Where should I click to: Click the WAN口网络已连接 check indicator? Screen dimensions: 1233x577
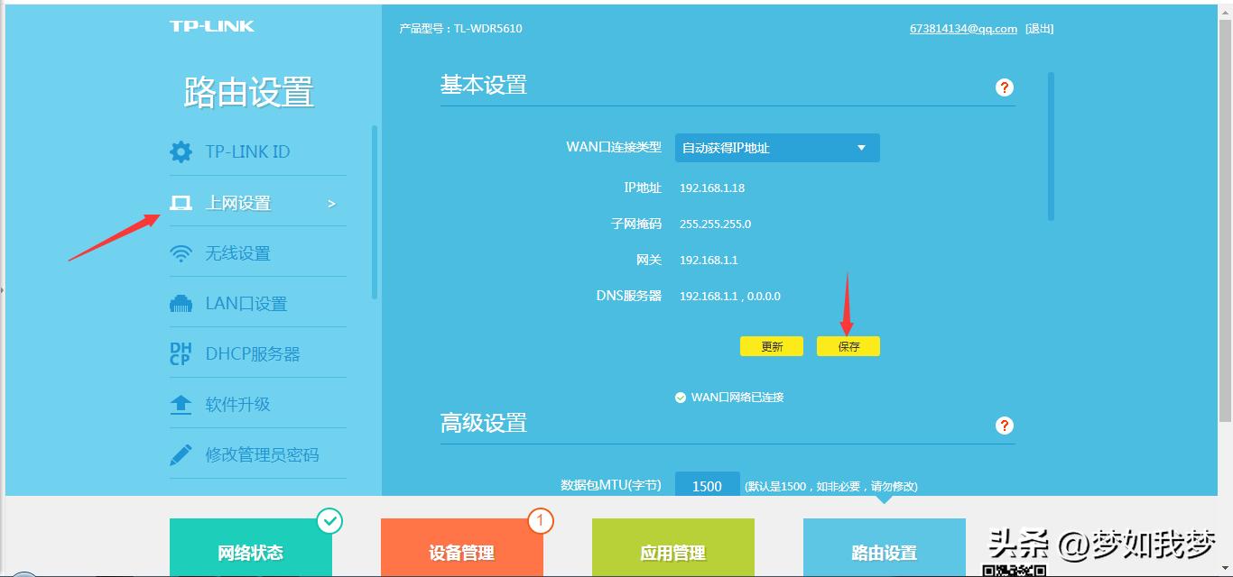coord(680,397)
